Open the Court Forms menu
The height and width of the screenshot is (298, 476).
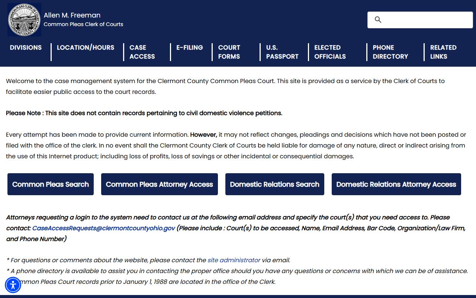pyautogui.click(x=229, y=52)
